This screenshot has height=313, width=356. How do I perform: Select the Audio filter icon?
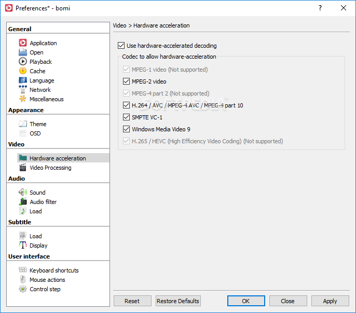click(x=23, y=202)
